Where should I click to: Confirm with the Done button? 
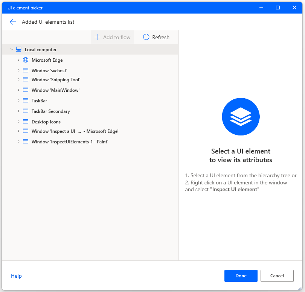tap(241, 275)
